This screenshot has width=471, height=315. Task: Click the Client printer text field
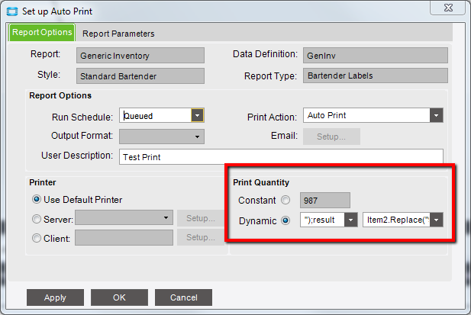click(124, 238)
